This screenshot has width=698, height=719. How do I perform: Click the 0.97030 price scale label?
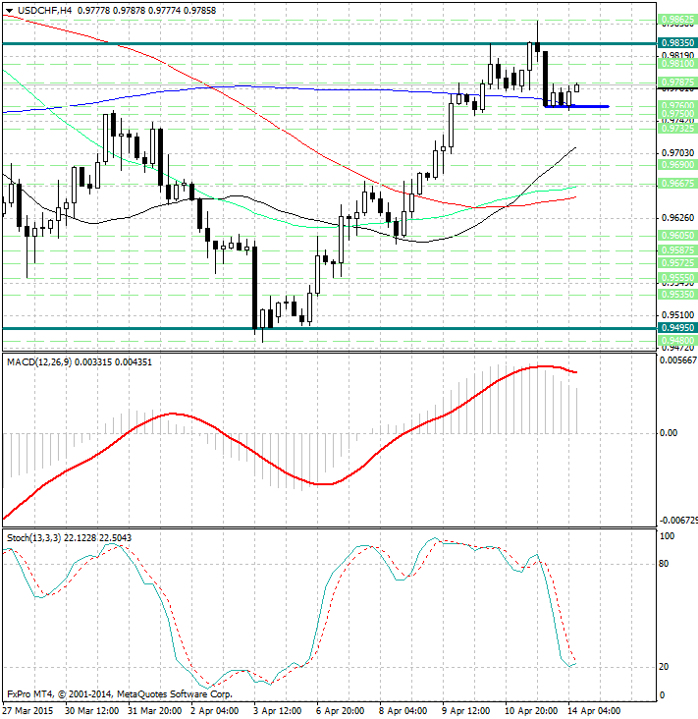[x=676, y=152]
